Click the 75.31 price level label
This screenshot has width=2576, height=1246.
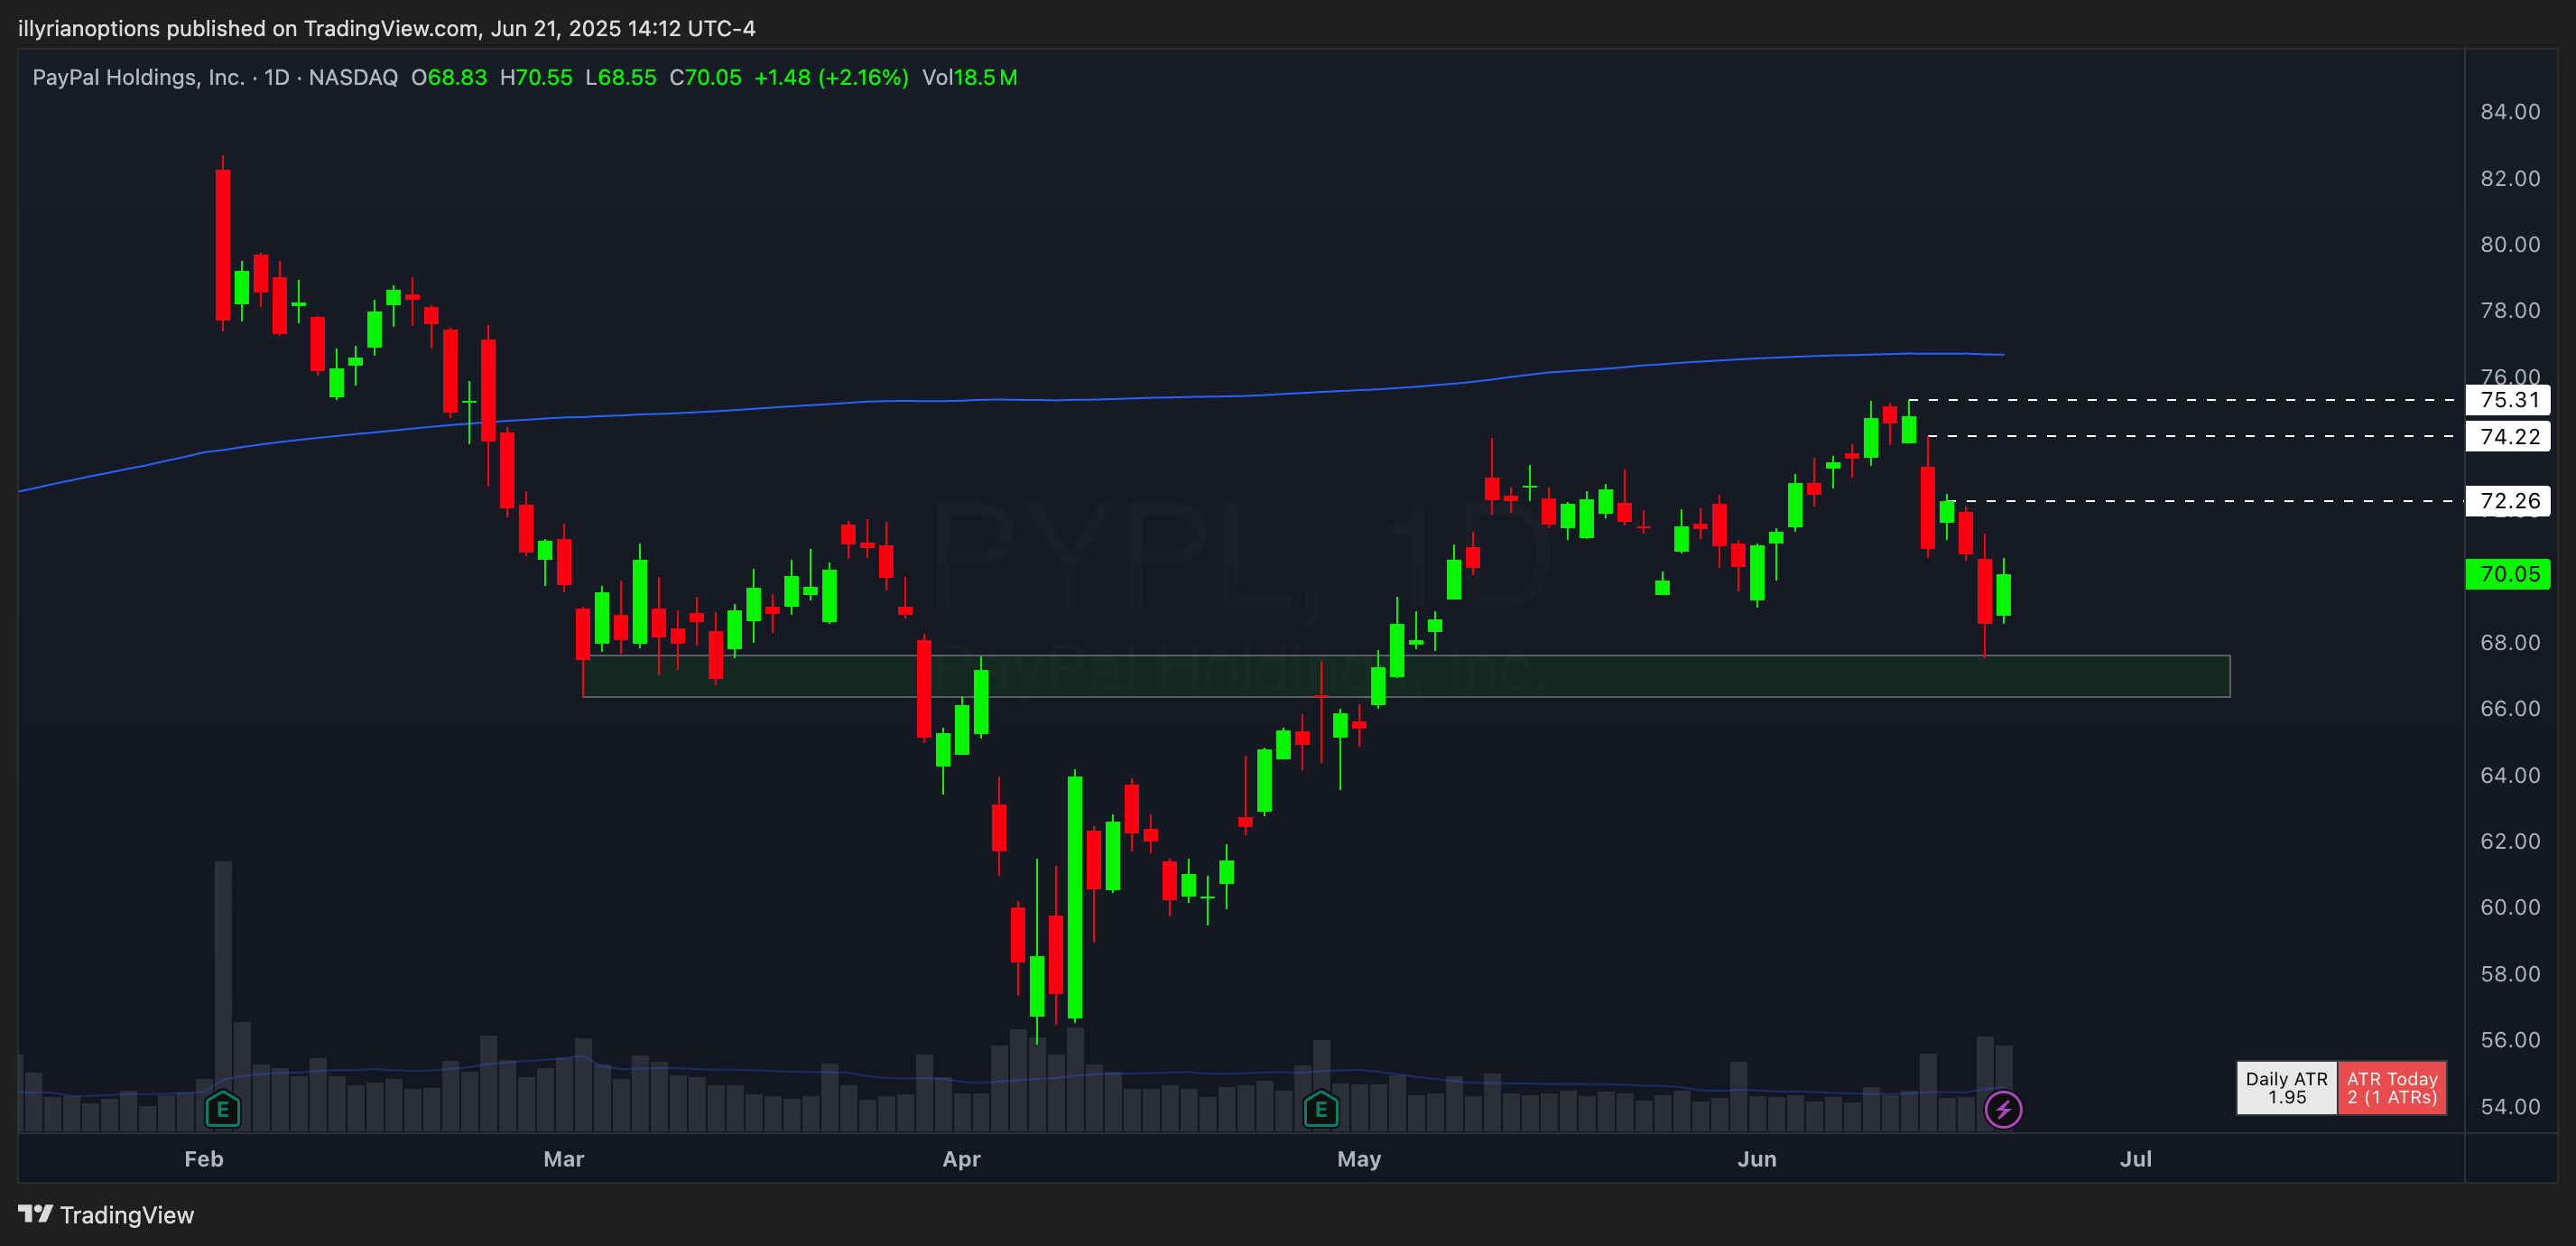pyautogui.click(x=2508, y=400)
